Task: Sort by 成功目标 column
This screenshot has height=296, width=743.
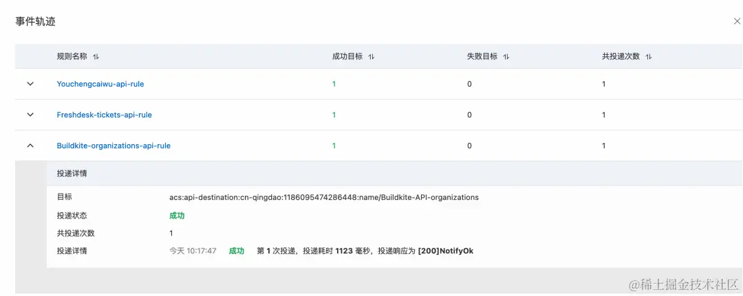Action: coord(371,56)
